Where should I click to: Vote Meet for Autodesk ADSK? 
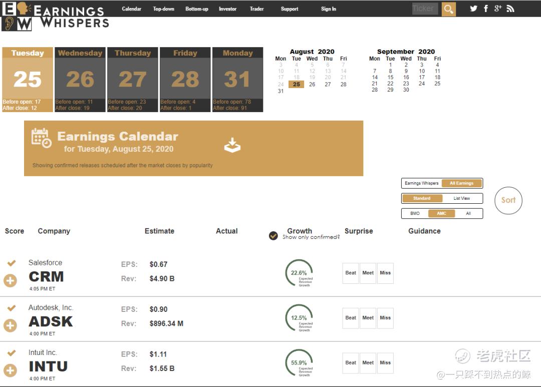(368, 318)
